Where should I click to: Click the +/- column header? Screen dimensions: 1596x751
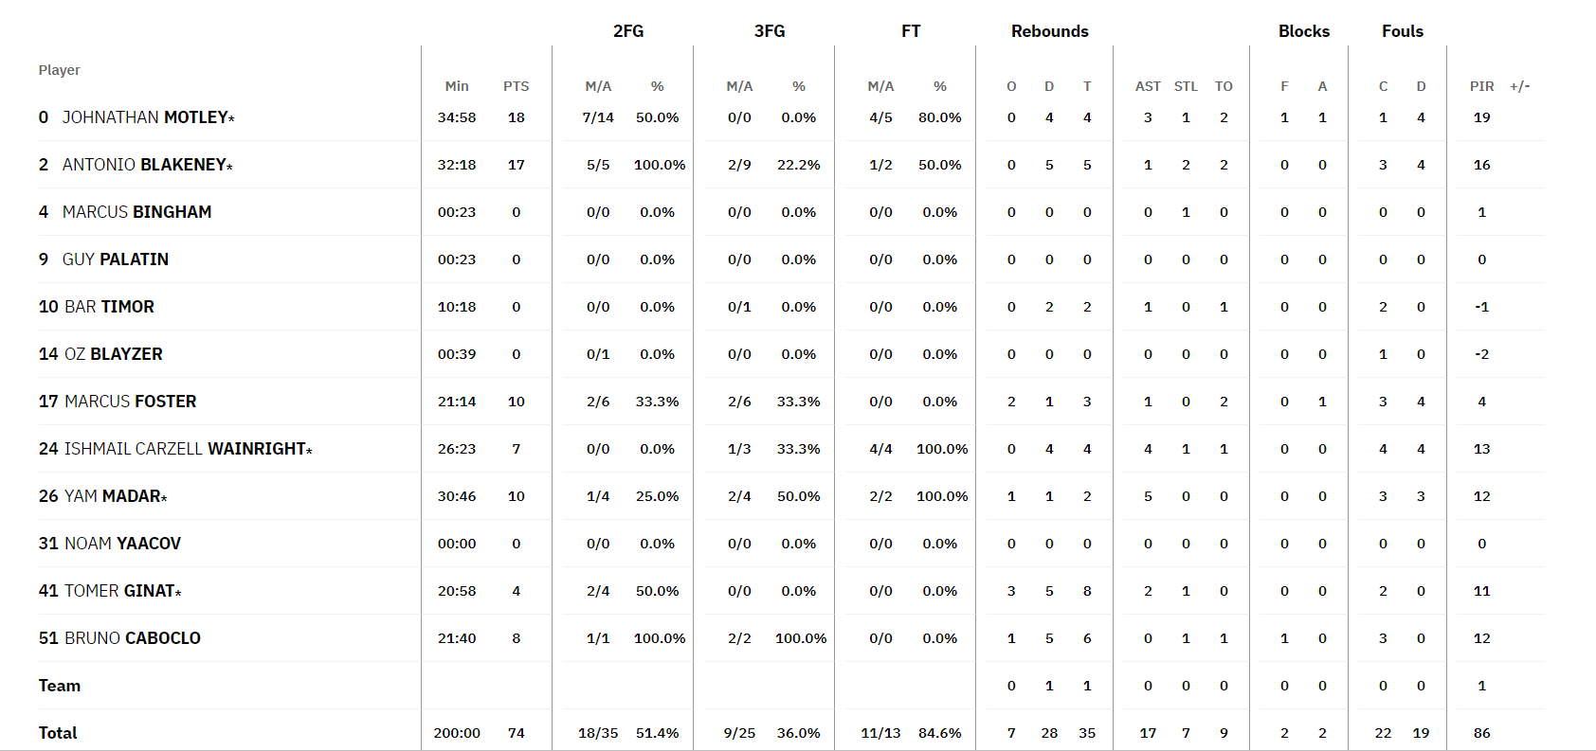1519,86
